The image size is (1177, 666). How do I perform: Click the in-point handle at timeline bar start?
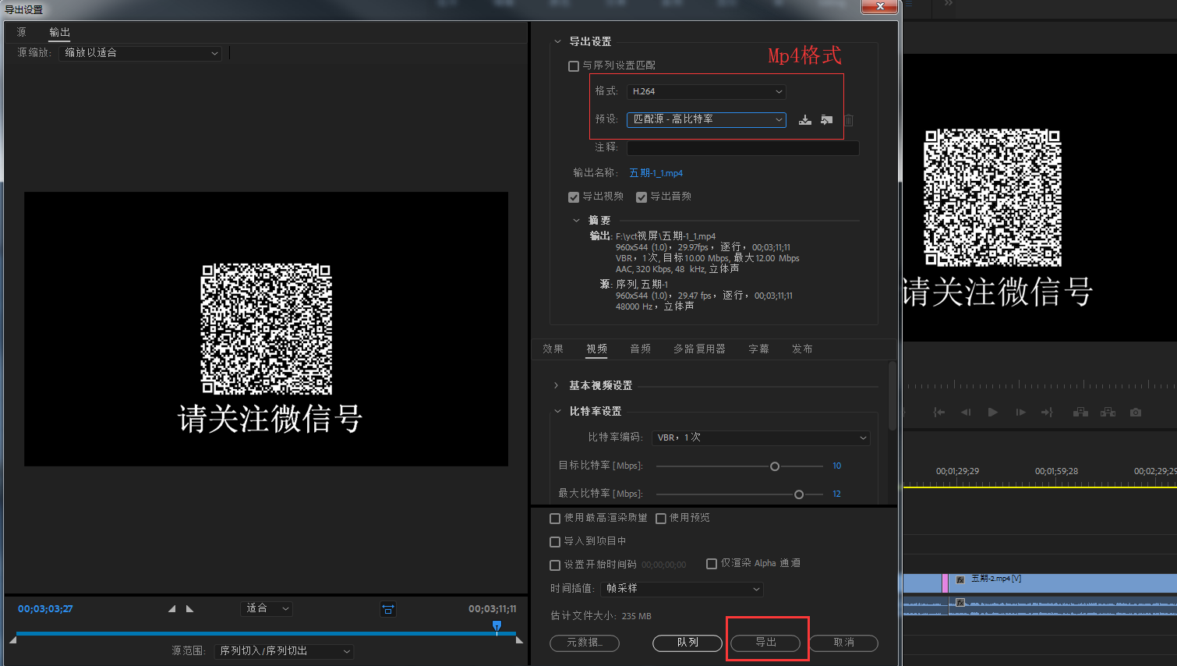tap(12, 639)
